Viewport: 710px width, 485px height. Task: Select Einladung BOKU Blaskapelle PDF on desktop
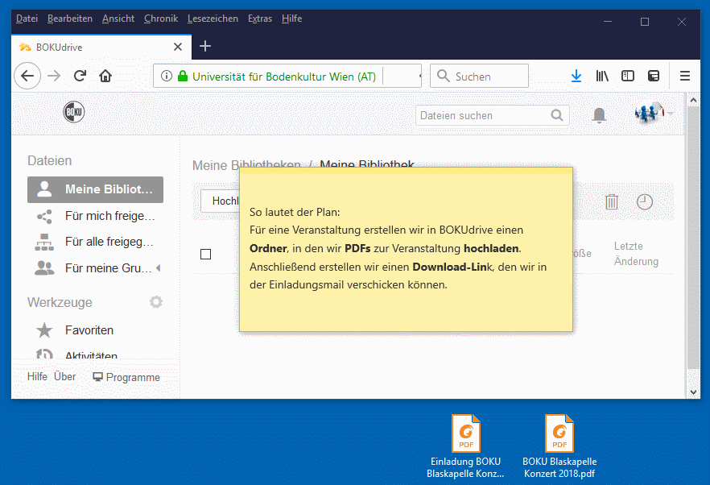point(465,446)
